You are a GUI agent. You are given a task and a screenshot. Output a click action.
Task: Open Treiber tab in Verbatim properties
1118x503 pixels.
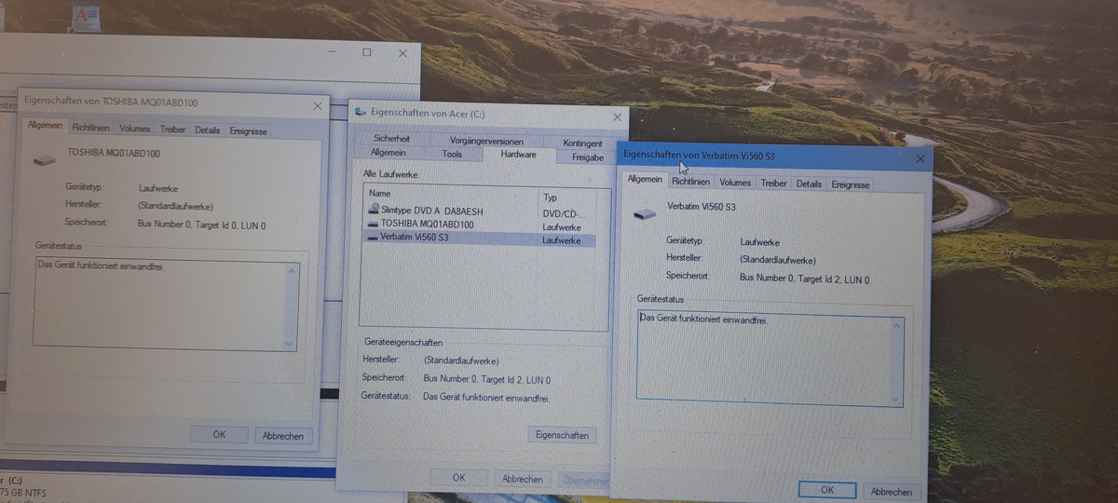(x=774, y=184)
